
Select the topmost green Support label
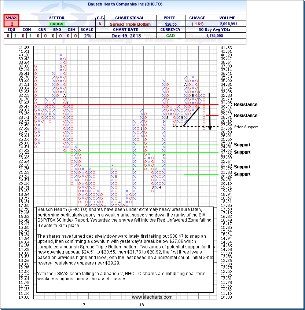(242, 145)
